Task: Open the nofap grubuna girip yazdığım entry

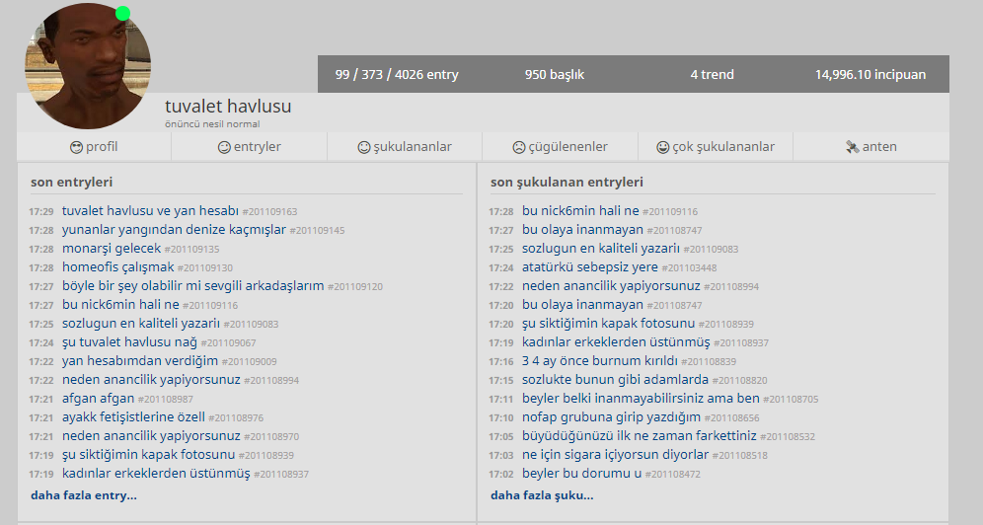Action: (611, 416)
